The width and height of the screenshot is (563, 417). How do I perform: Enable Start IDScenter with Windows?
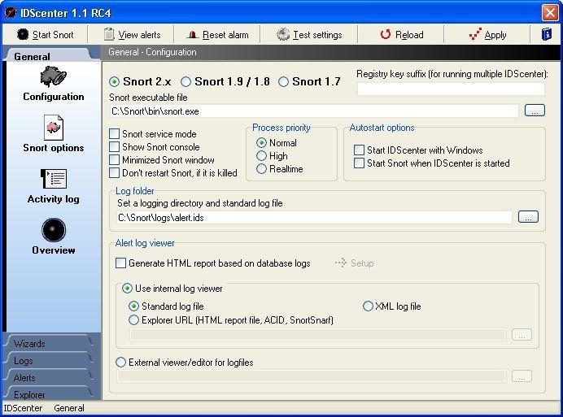click(359, 150)
